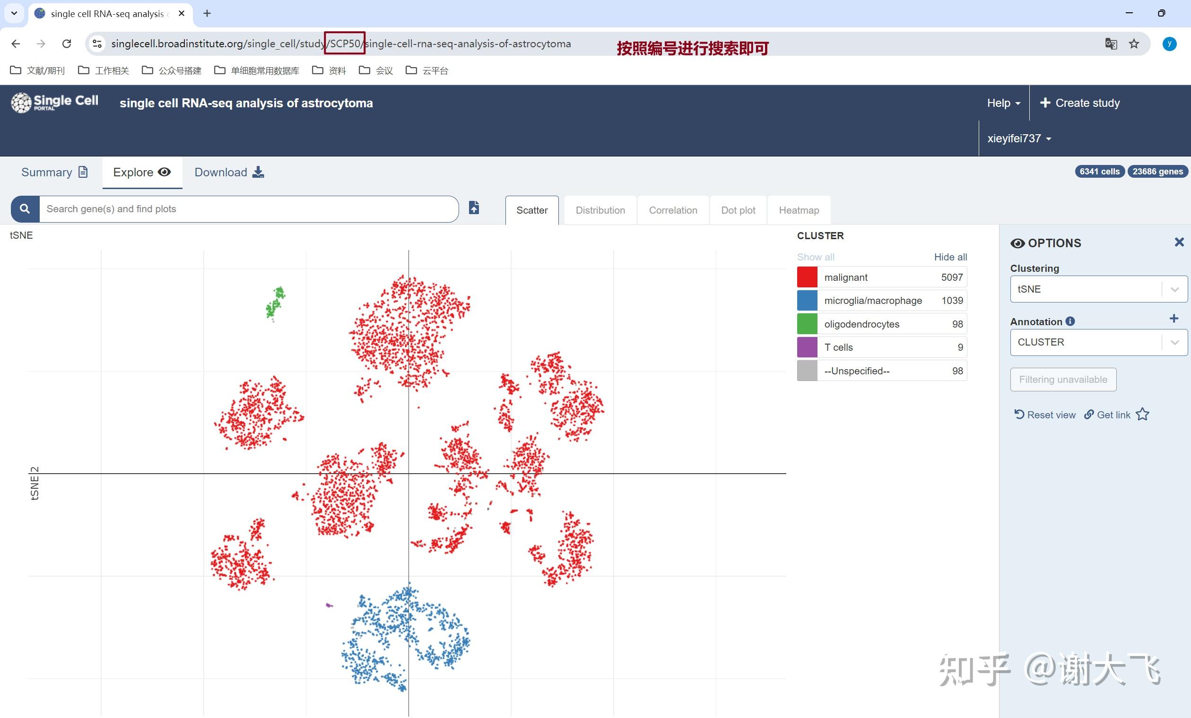Open a new browser tab
This screenshot has height=718, width=1191.
point(207,14)
